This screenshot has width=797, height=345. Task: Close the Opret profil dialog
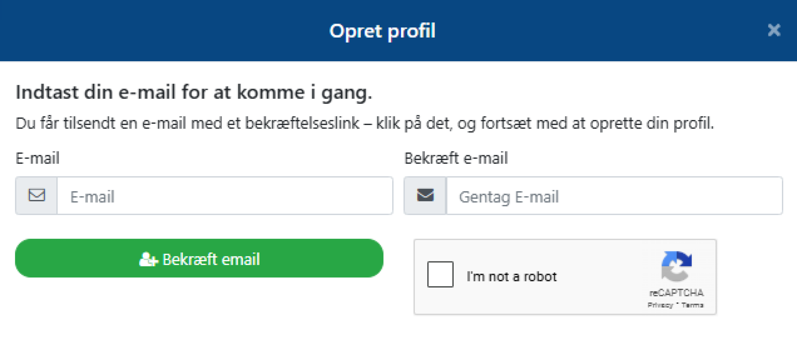774,30
